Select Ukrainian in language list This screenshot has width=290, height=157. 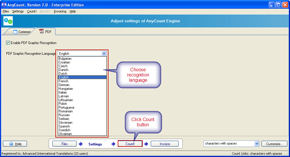pyautogui.click(x=82, y=134)
